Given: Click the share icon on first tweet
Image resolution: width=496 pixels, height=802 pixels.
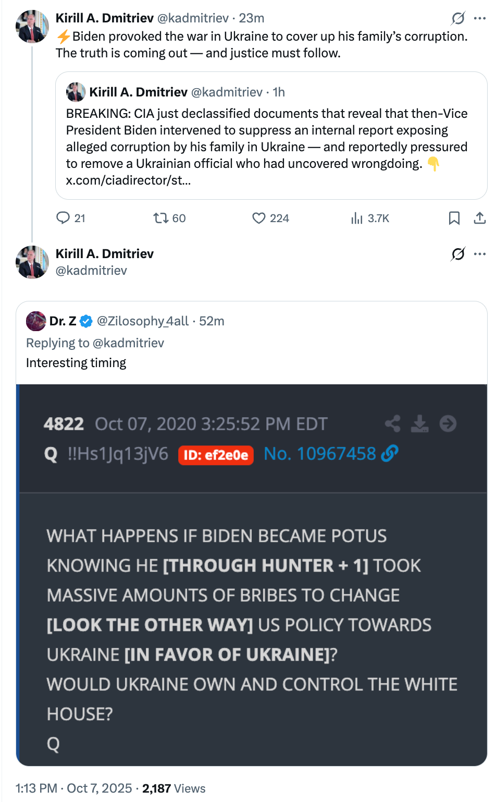Looking at the screenshot, I should point(479,218).
